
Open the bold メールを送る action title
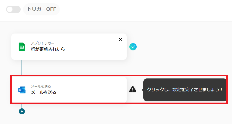click(44, 92)
